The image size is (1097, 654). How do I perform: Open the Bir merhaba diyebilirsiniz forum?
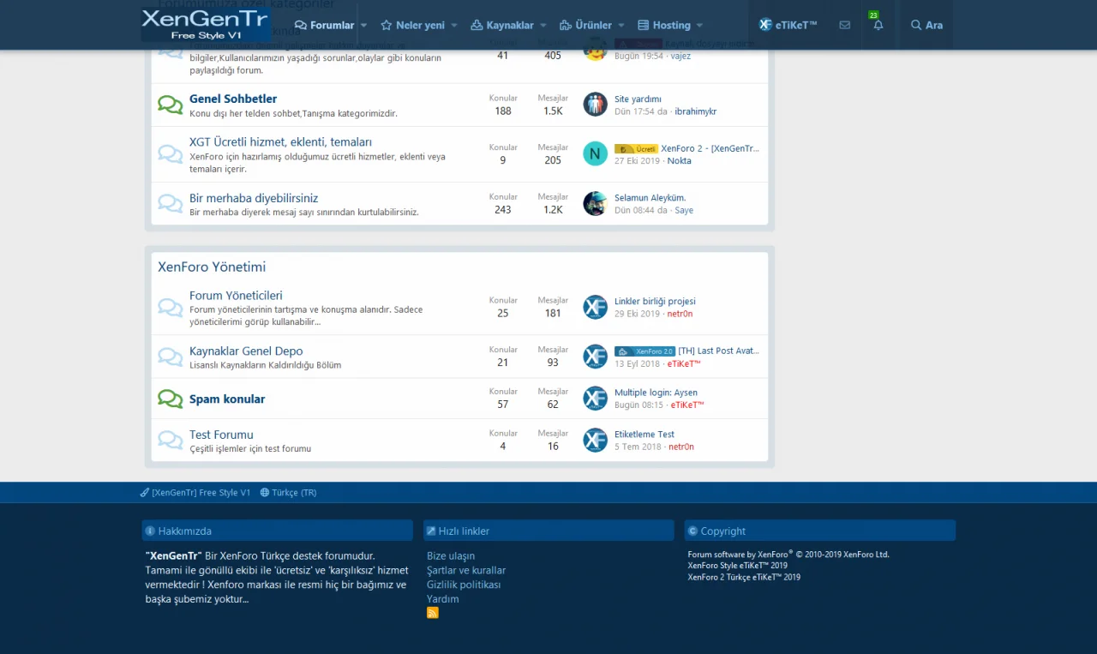(254, 198)
